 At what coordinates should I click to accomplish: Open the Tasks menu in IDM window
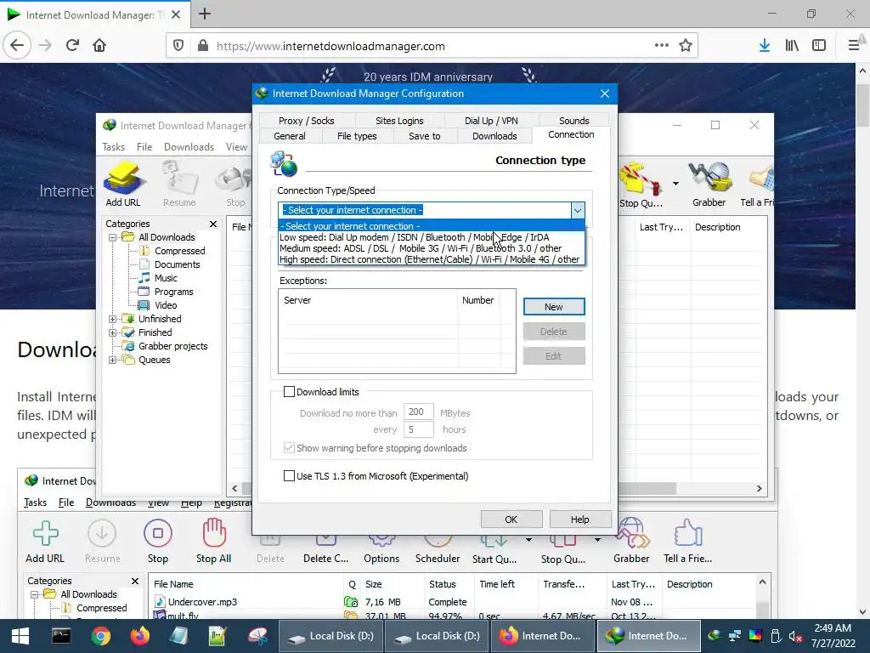[x=113, y=146]
